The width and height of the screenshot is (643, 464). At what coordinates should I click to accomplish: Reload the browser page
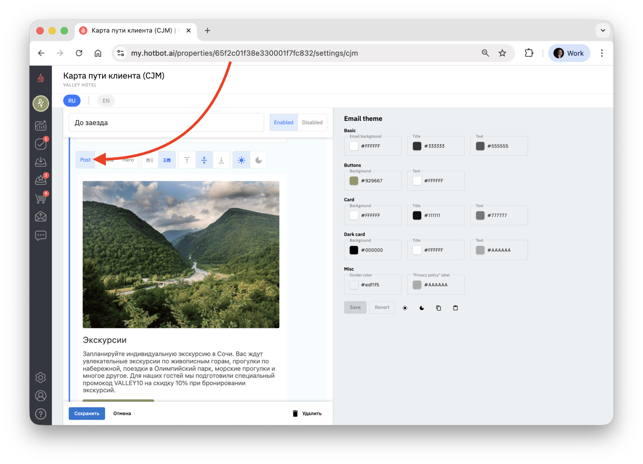coord(79,53)
